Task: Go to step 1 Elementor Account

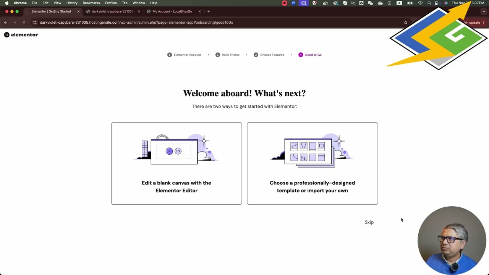Action: 184,55
